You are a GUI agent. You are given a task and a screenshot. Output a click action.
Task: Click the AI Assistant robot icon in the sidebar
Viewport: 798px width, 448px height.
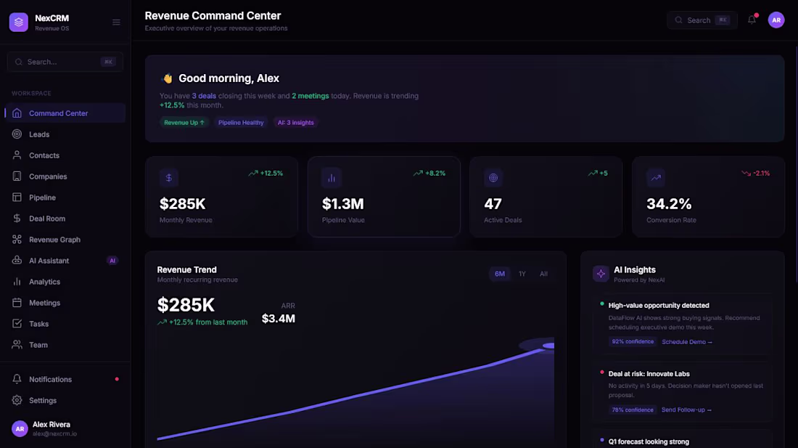pos(17,261)
